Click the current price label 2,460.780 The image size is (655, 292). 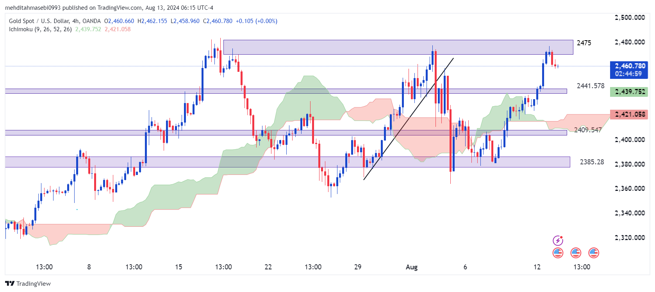coord(630,66)
